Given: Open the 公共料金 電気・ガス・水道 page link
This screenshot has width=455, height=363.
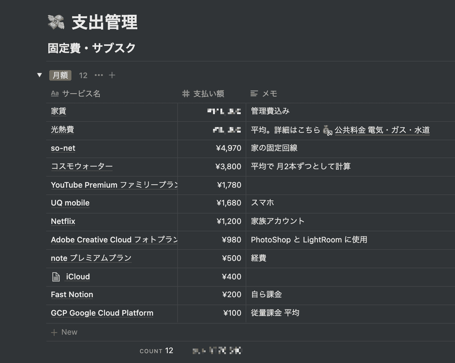Looking at the screenshot, I should click(x=382, y=130).
